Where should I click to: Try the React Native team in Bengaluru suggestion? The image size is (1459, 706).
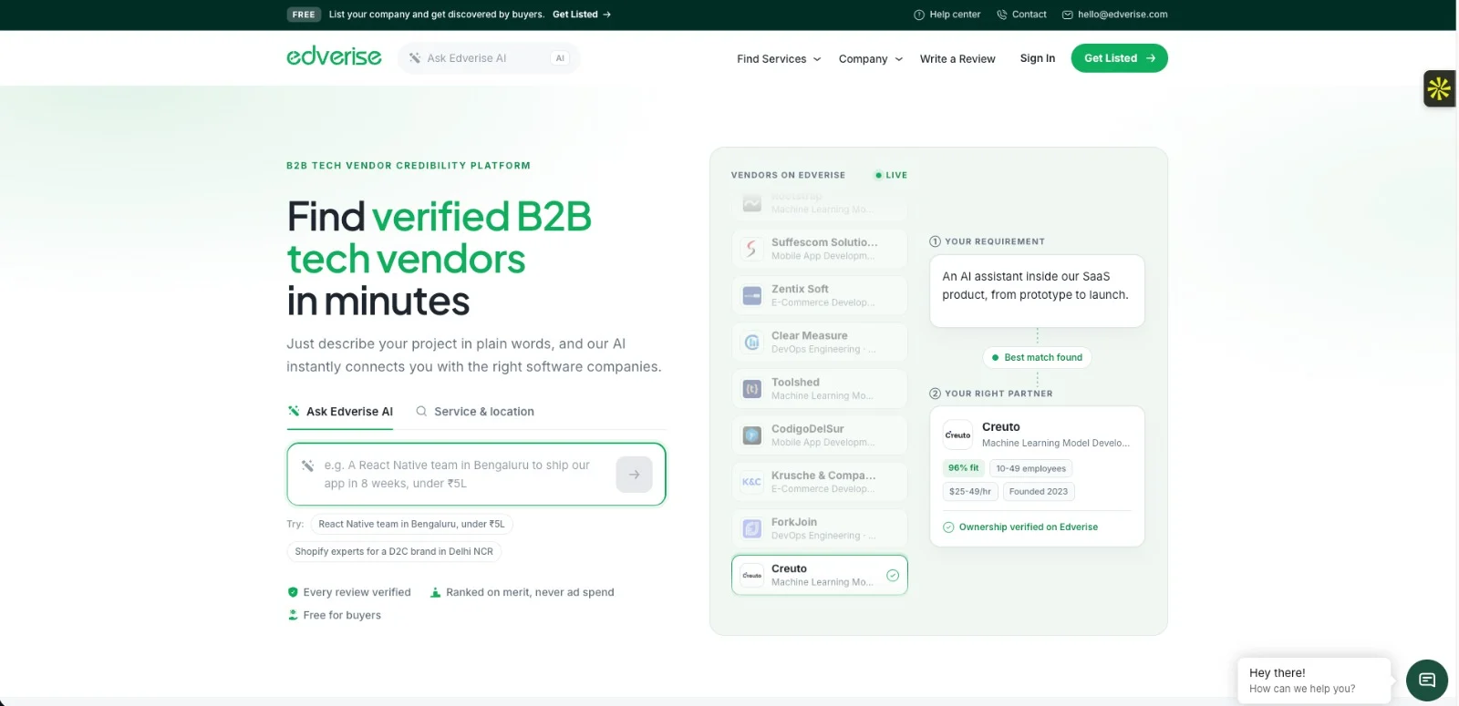(411, 525)
